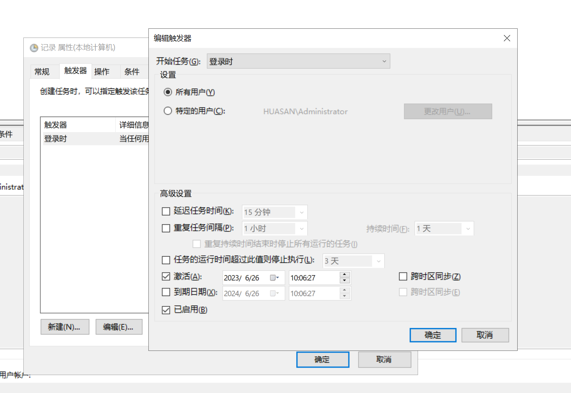Image resolution: width=571 pixels, height=393 pixels.
Task: Tick 跨时区同步 for activation time
Action: pos(403,276)
